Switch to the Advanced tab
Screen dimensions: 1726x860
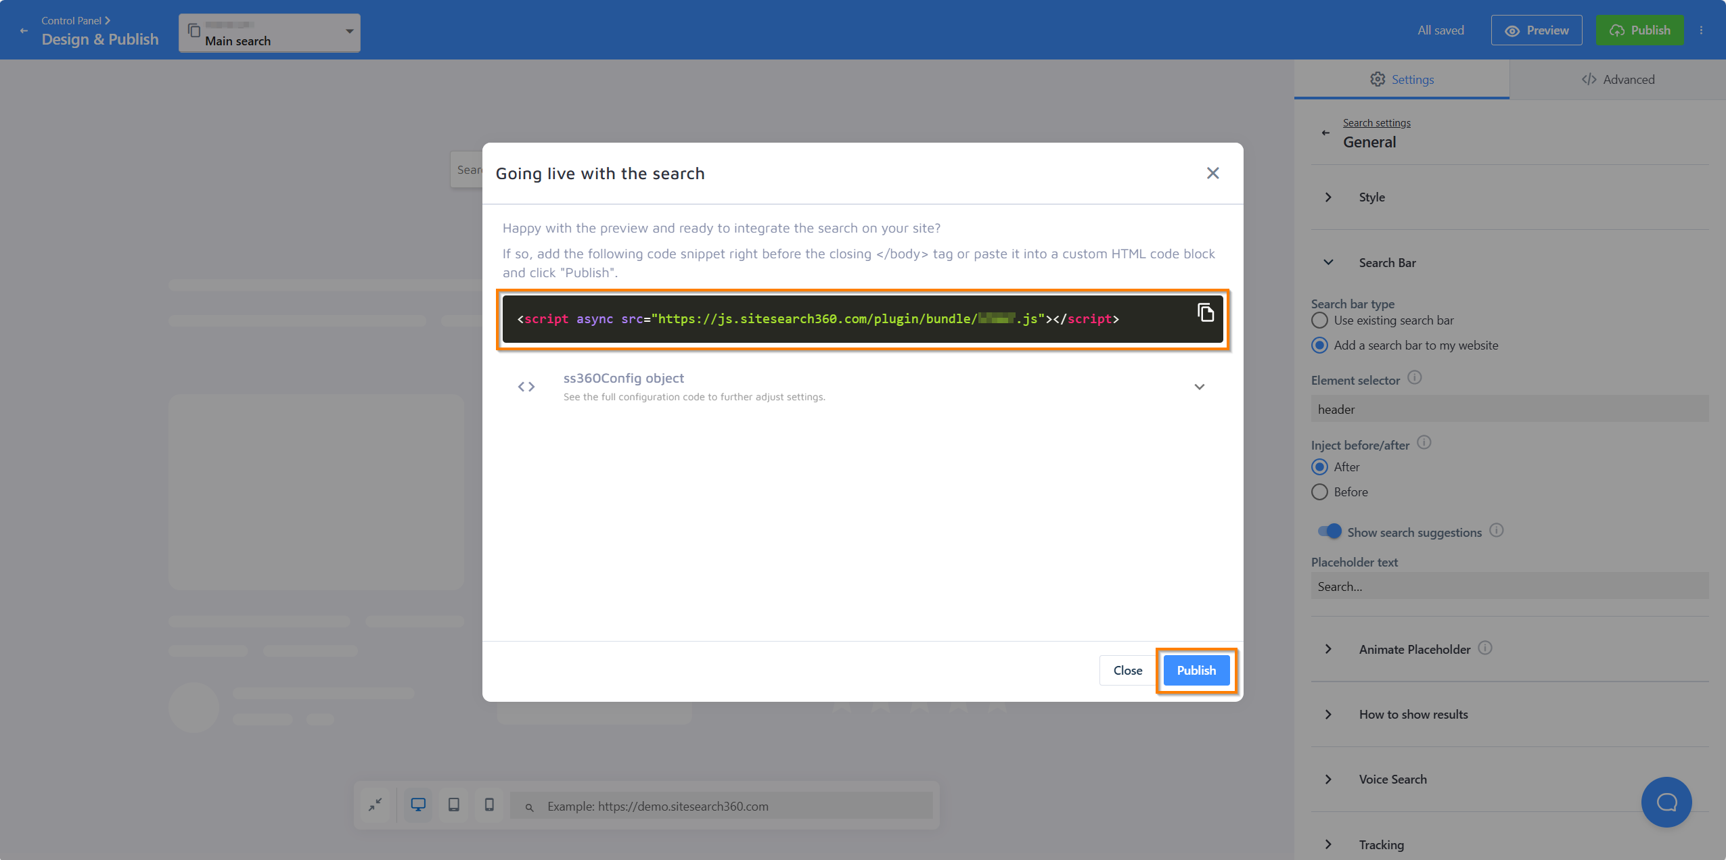(1618, 79)
